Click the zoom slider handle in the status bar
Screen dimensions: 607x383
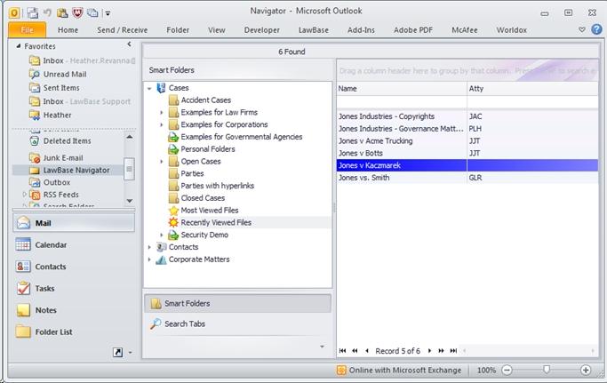pos(547,370)
